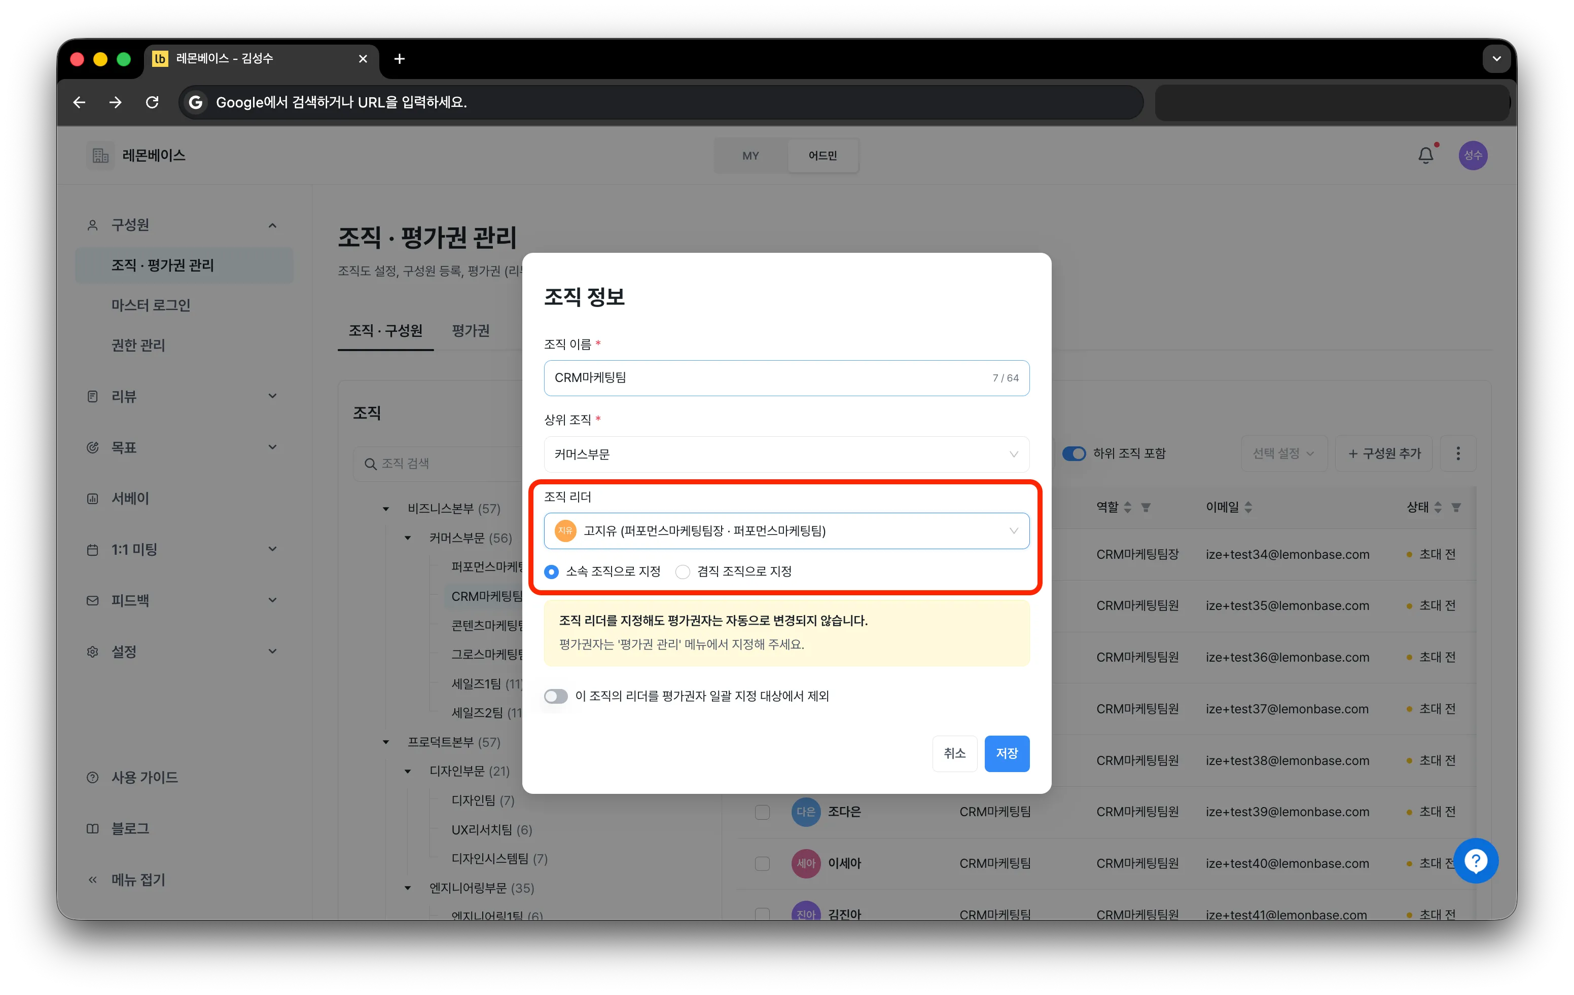The height and width of the screenshot is (995, 1574).
Task: Open the 사용 가이드 link
Action: [x=145, y=777]
